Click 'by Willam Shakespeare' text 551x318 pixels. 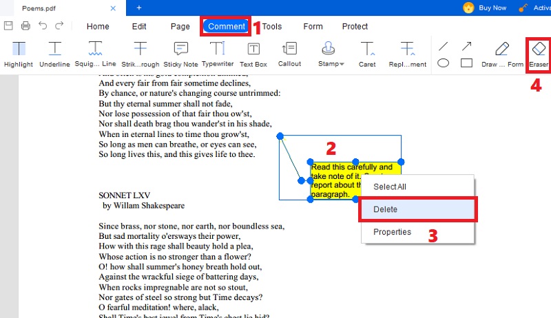point(143,205)
